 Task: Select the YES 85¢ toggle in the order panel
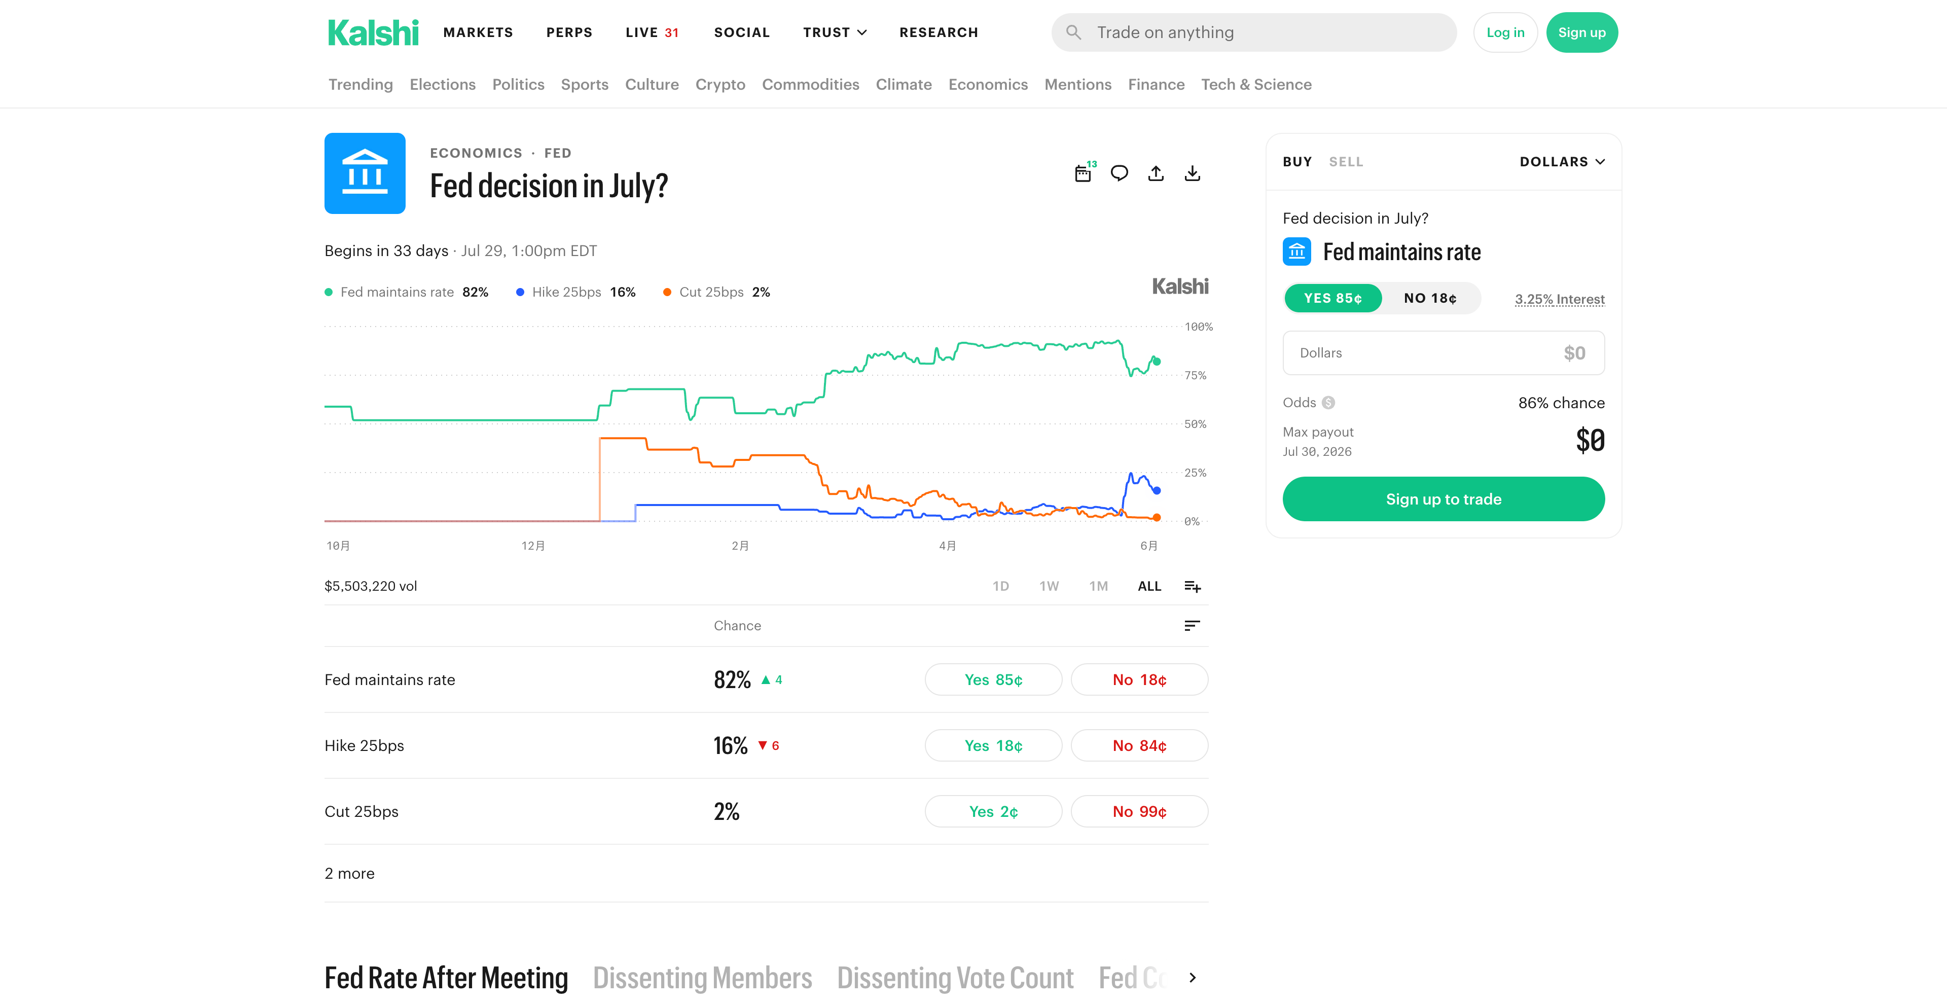(x=1332, y=299)
